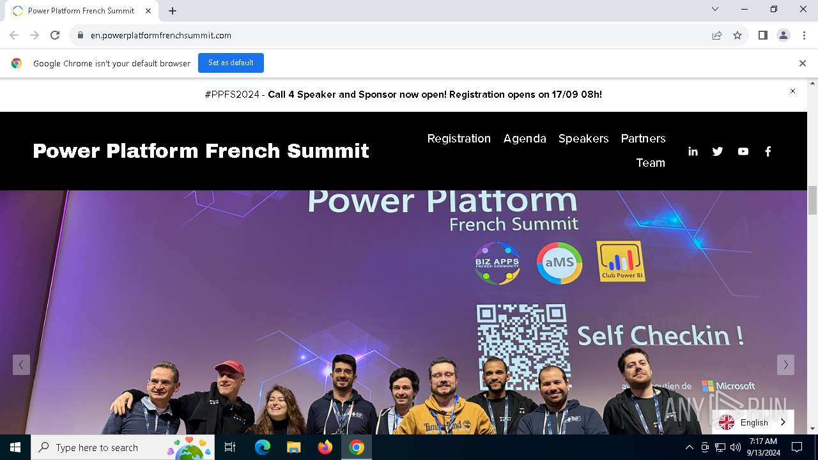Open File Explorer from taskbar
The width and height of the screenshot is (818, 460).
click(294, 447)
